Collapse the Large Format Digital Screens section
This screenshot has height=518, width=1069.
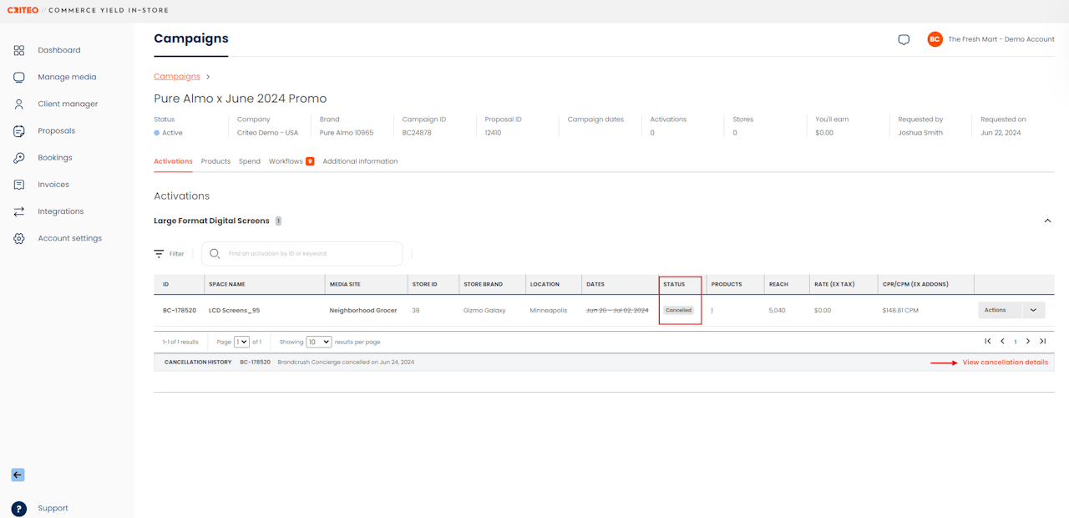tap(1047, 221)
